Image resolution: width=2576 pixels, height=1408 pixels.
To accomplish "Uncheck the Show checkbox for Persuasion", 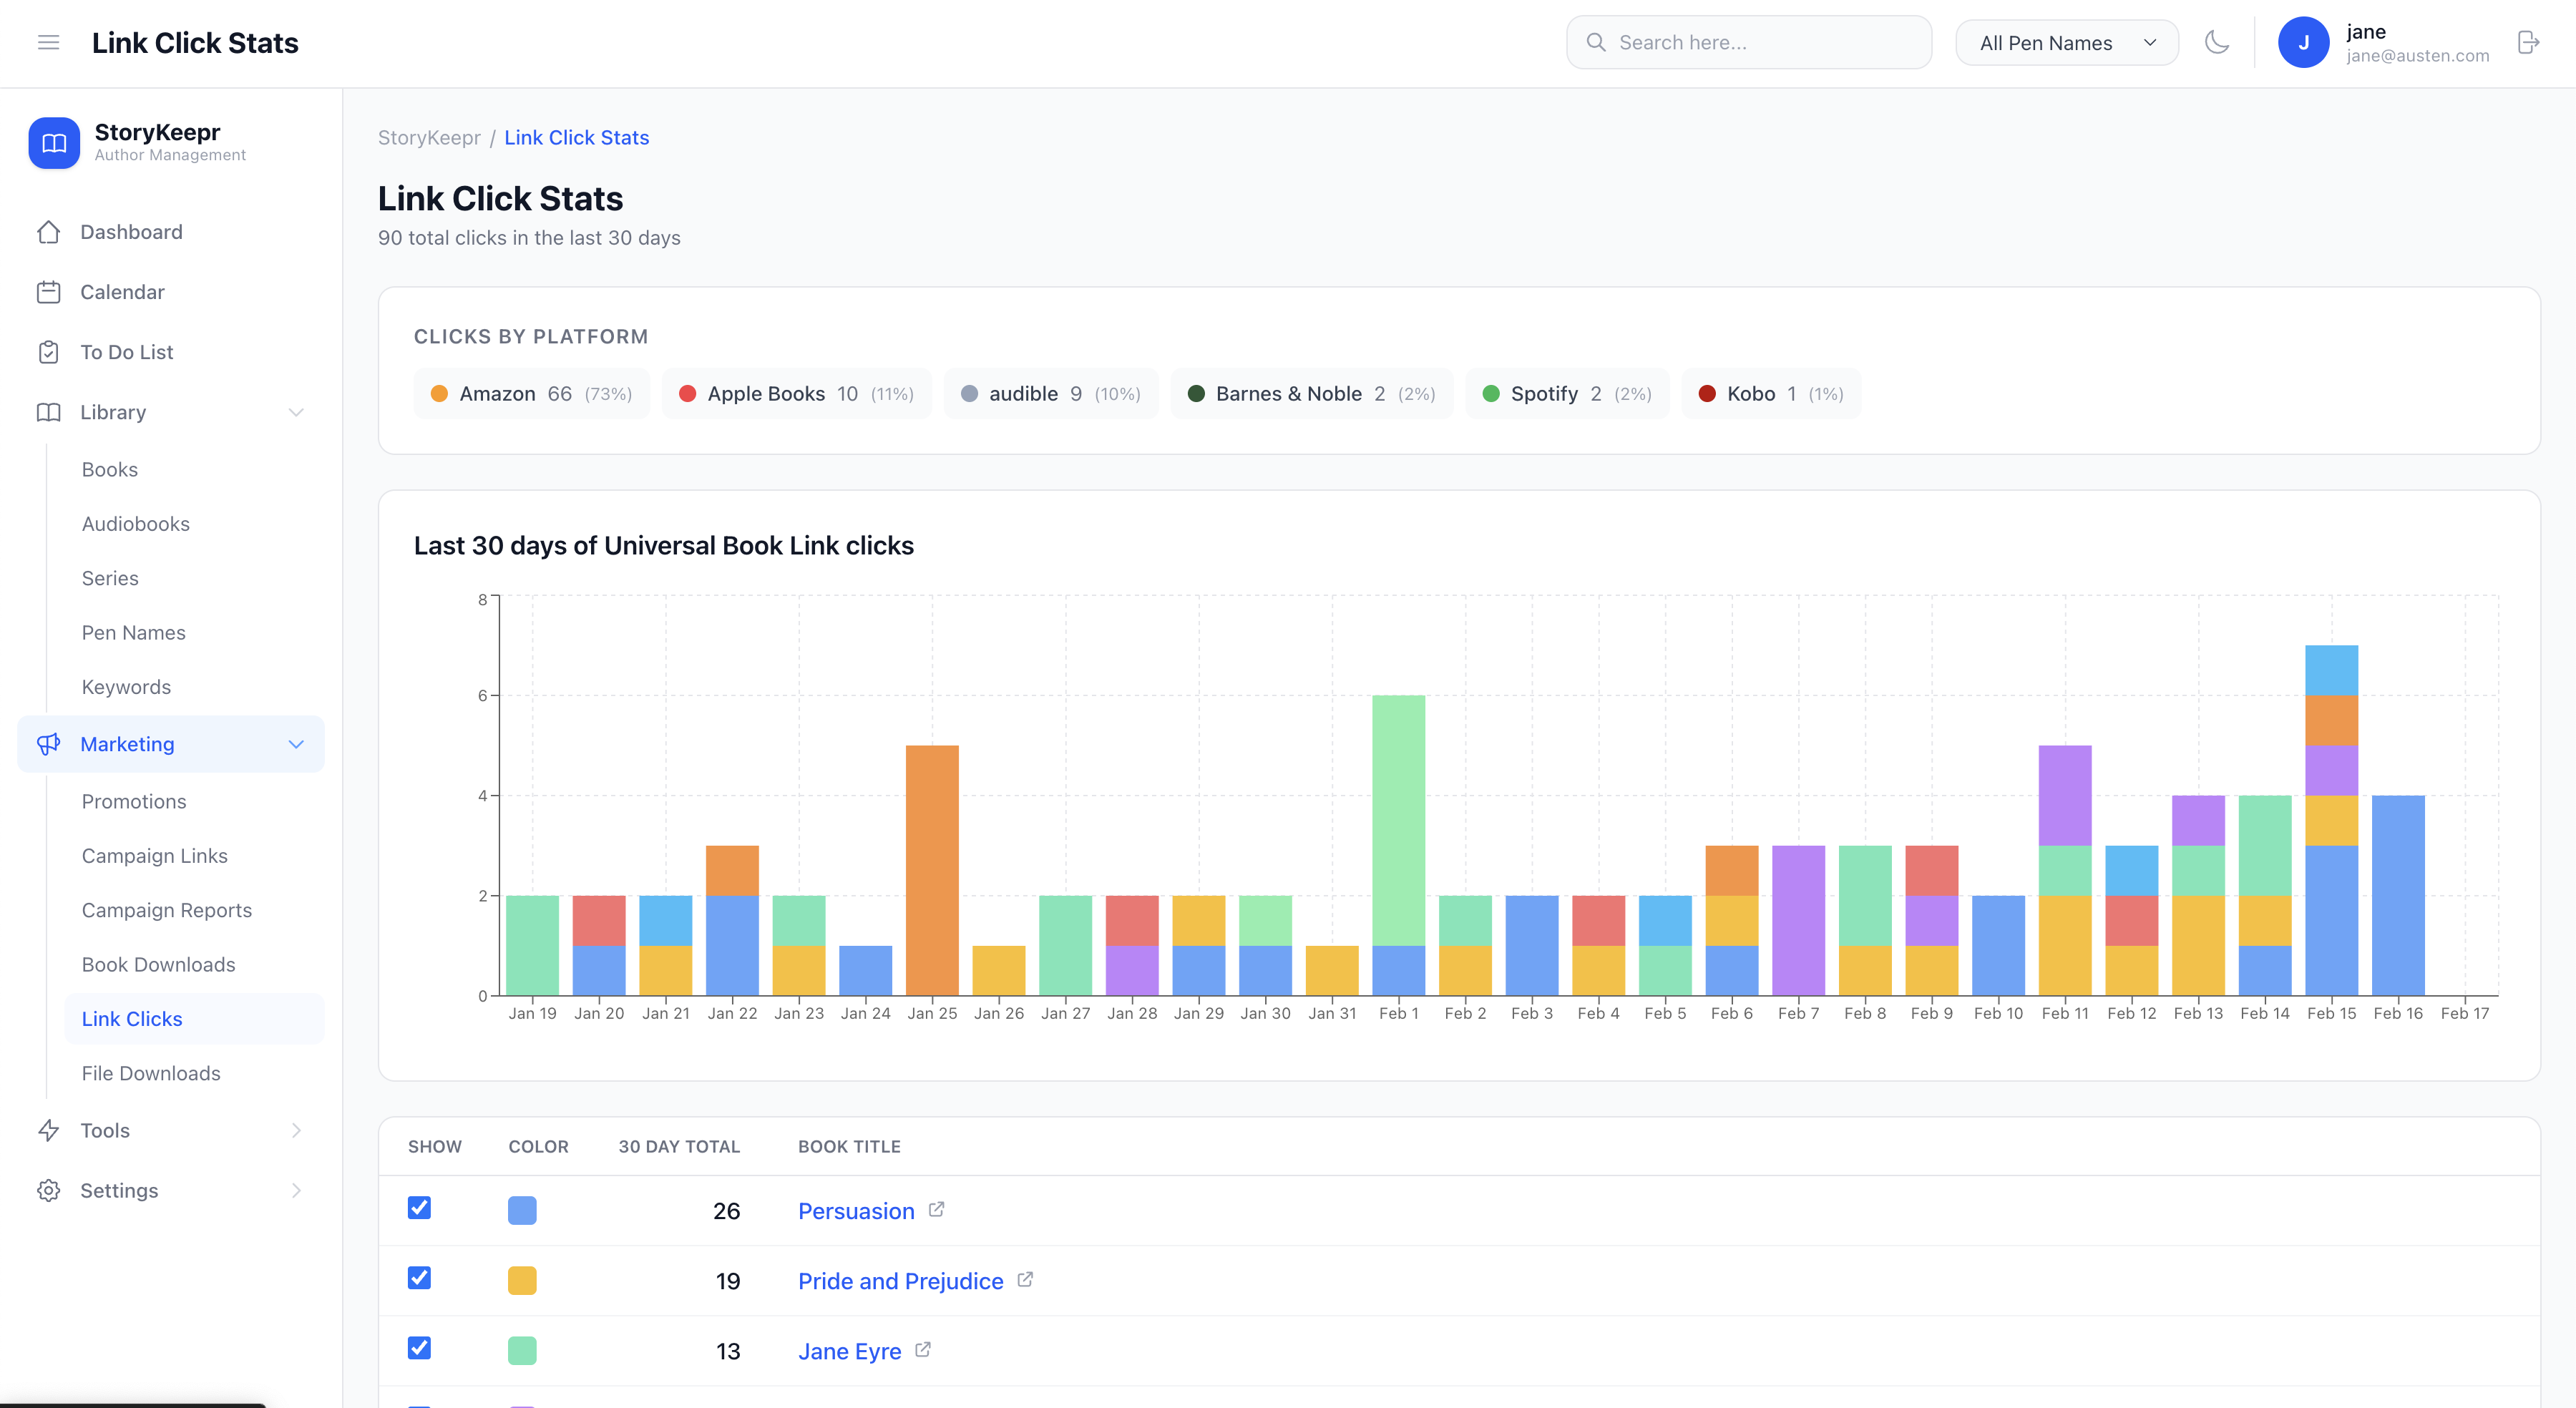I will point(419,1209).
